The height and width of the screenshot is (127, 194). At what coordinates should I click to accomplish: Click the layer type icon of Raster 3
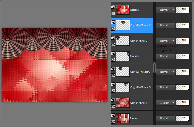(113, 54)
